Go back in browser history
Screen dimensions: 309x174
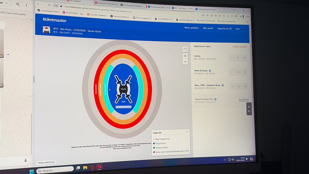(x=38, y=4)
